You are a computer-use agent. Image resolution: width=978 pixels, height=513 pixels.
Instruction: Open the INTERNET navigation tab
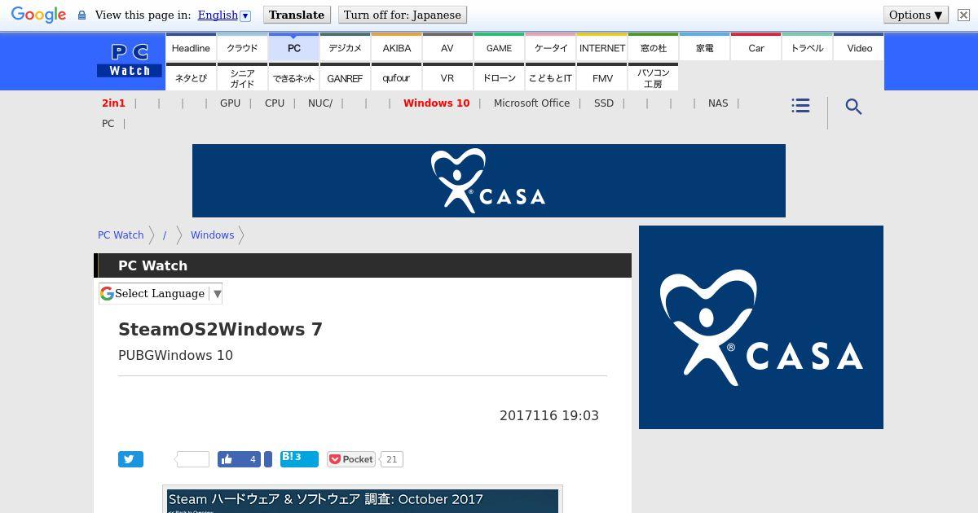601,48
